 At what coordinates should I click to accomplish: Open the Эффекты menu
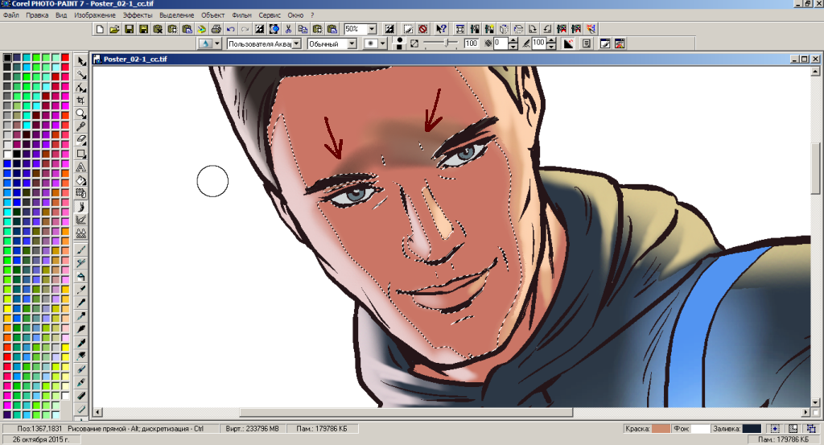pyautogui.click(x=138, y=15)
